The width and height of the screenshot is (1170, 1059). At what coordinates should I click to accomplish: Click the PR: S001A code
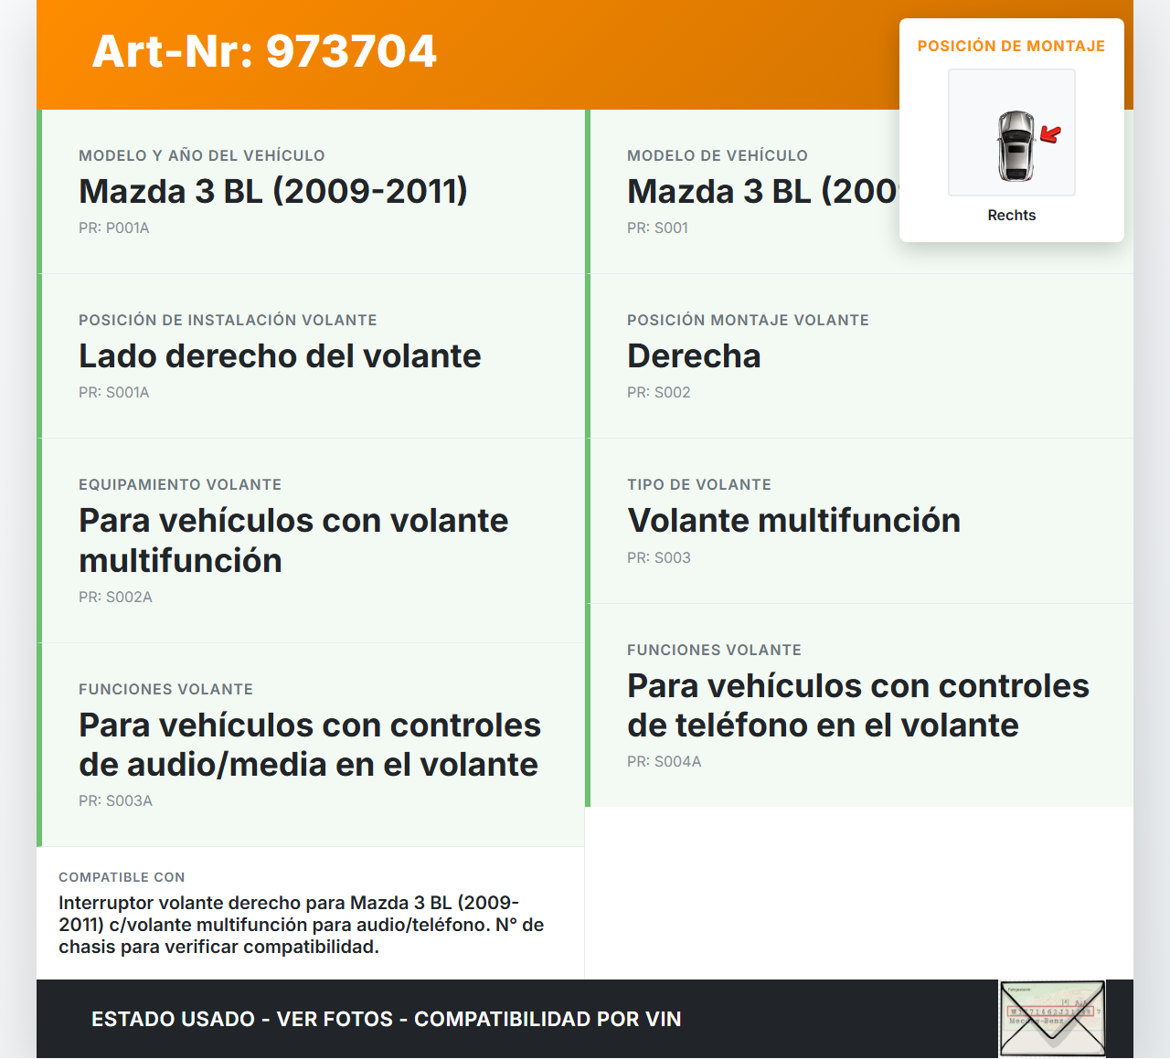114,392
